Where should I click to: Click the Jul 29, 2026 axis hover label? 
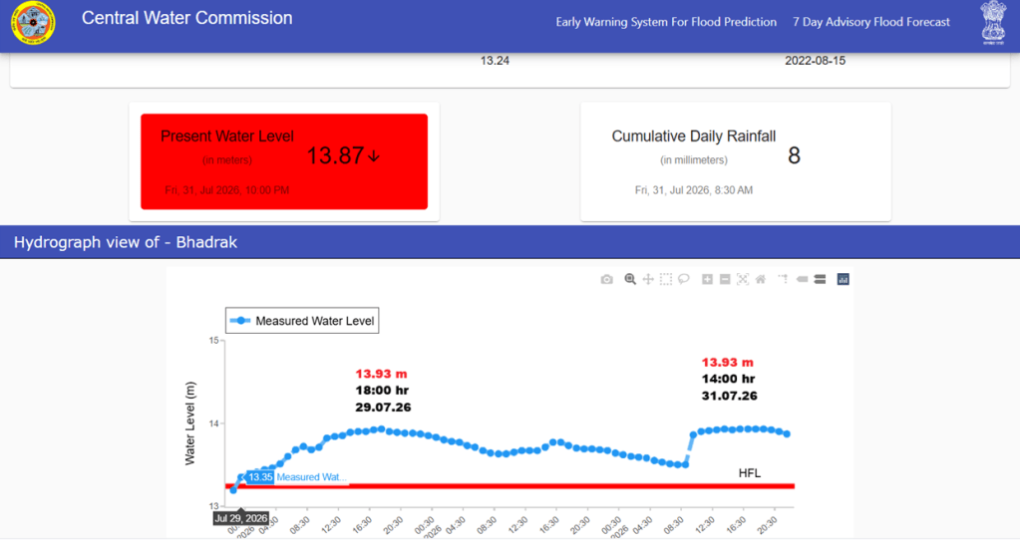click(241, 518)
